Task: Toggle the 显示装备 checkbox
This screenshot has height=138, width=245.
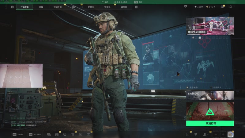Action: pyautogui.click(x=187, y=87)
